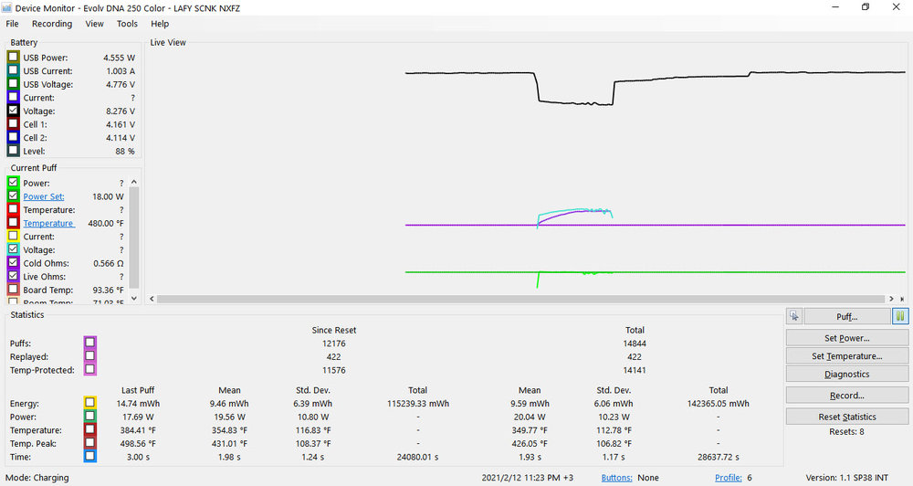
Task: Click the Resets: 8 label
Action: [846, 432]
